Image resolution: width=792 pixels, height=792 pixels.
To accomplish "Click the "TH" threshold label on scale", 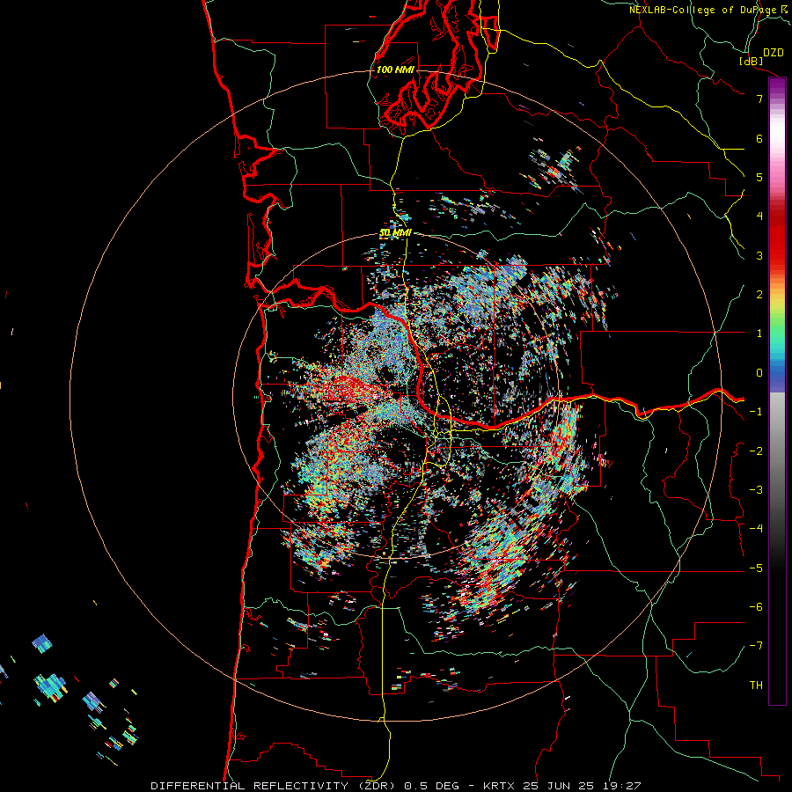I will tap(756, 686).
